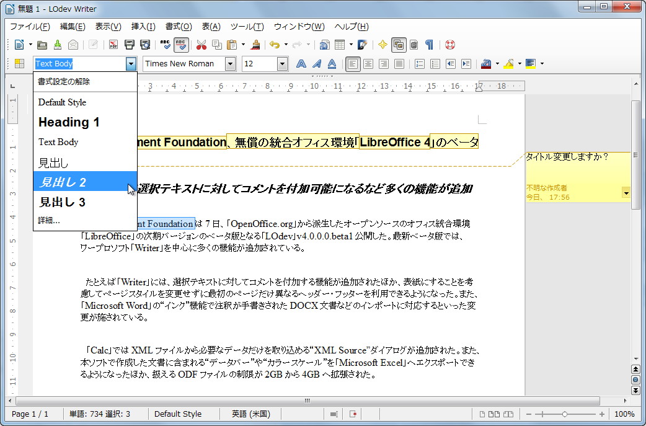The image size is (646, 426).
Task: Open font color dropdown arrow
Action: (x=497, y=63)
